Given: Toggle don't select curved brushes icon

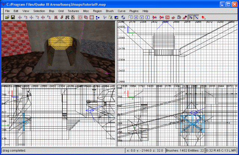Looking at the screenshot, I should pos(154,18).
